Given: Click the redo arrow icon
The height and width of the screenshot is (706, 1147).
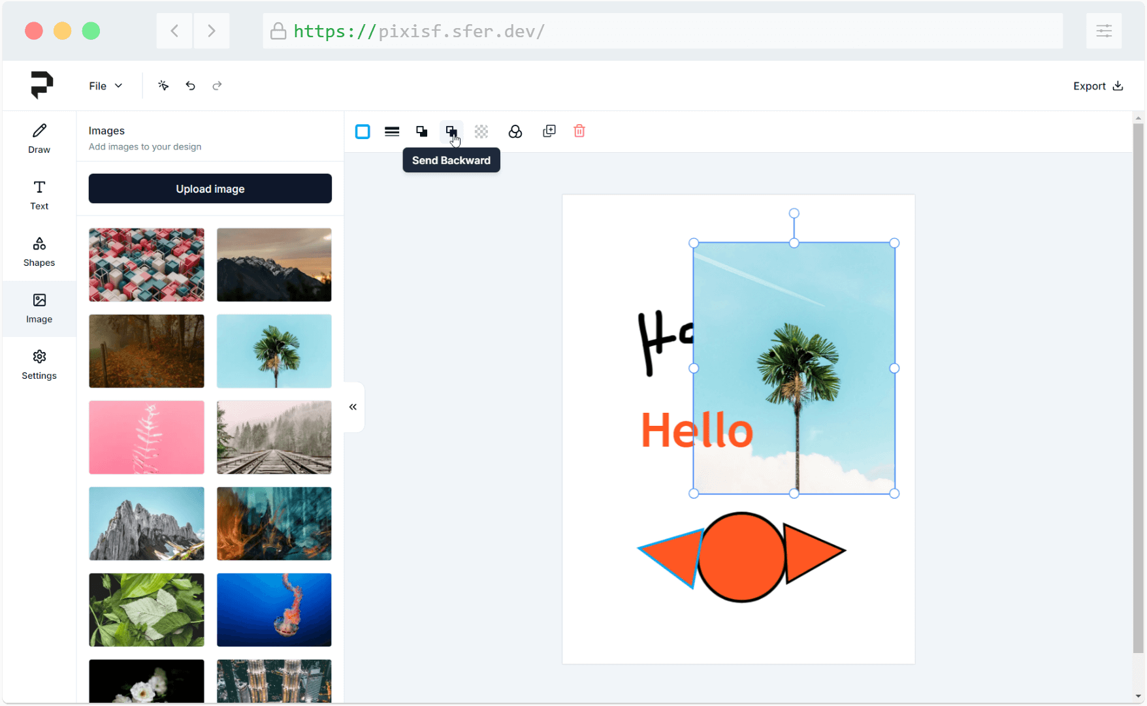Looking at the screenshot, I should (x=217, y=86).
